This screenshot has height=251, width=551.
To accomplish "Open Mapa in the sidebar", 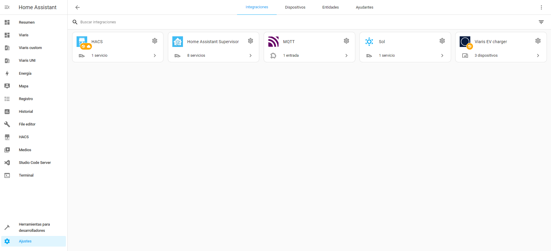I will (x=24, y=86).
